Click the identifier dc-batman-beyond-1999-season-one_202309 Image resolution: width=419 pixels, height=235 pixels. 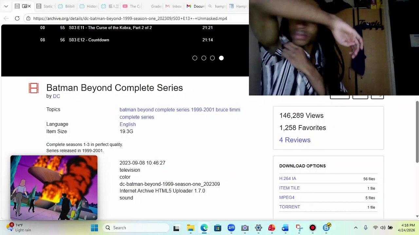click(x=170, y=184)
